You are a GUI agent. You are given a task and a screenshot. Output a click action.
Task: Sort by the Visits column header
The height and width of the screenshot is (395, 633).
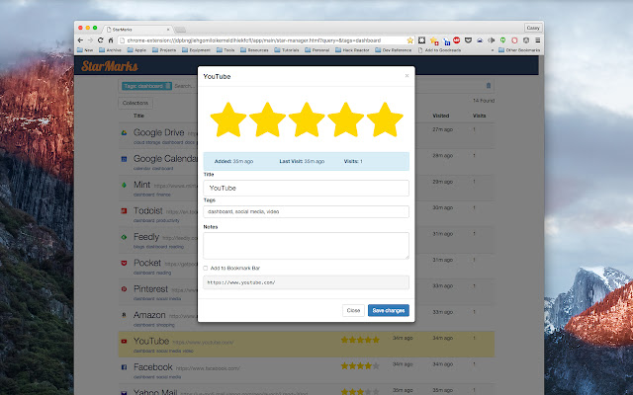(x=479, y=116)
